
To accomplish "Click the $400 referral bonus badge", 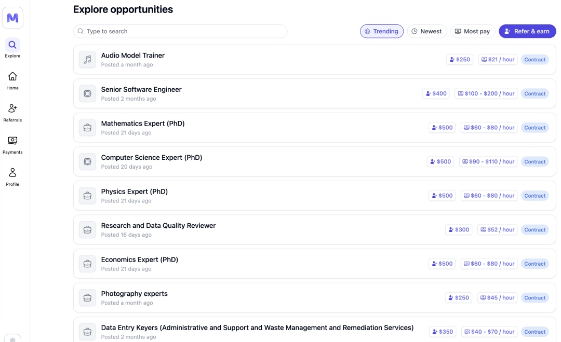I will click(436, 93).
